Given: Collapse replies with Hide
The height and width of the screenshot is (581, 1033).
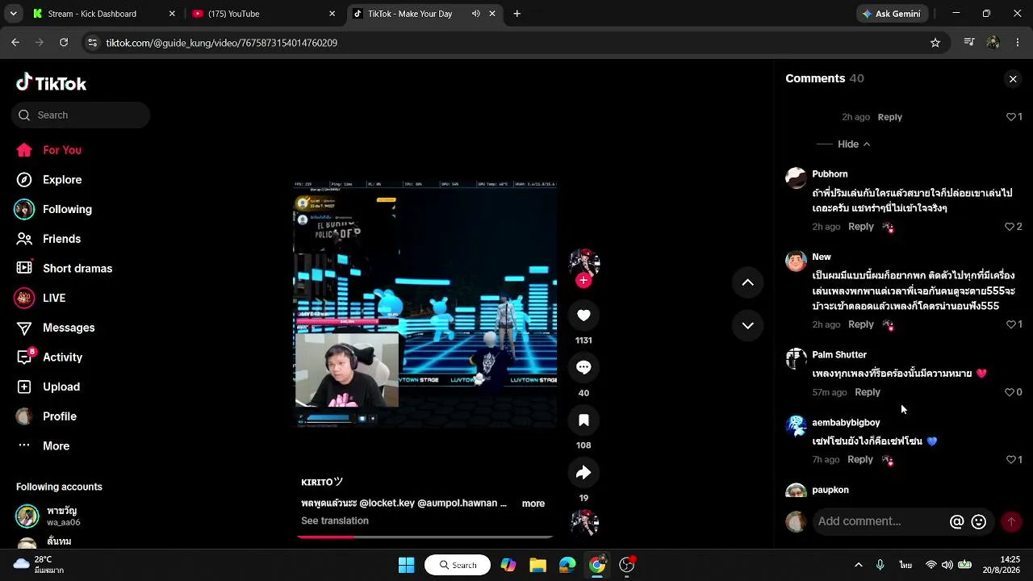Looking at the screenshot, I should 853,144.
